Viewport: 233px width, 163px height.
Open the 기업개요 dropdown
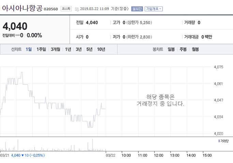pyautogui.click(x=154, y=9)
